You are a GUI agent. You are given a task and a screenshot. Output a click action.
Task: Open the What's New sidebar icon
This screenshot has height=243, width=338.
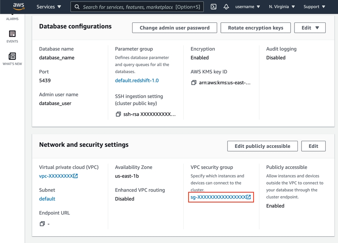(x=12, y=59)
